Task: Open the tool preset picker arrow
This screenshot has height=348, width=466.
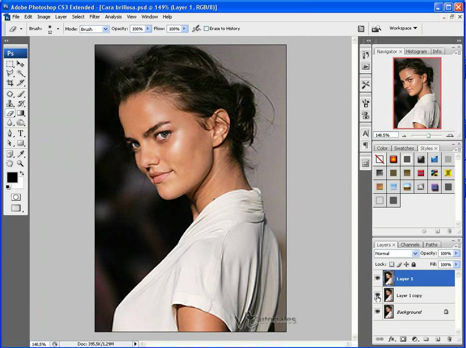Action: pos(21,29)
